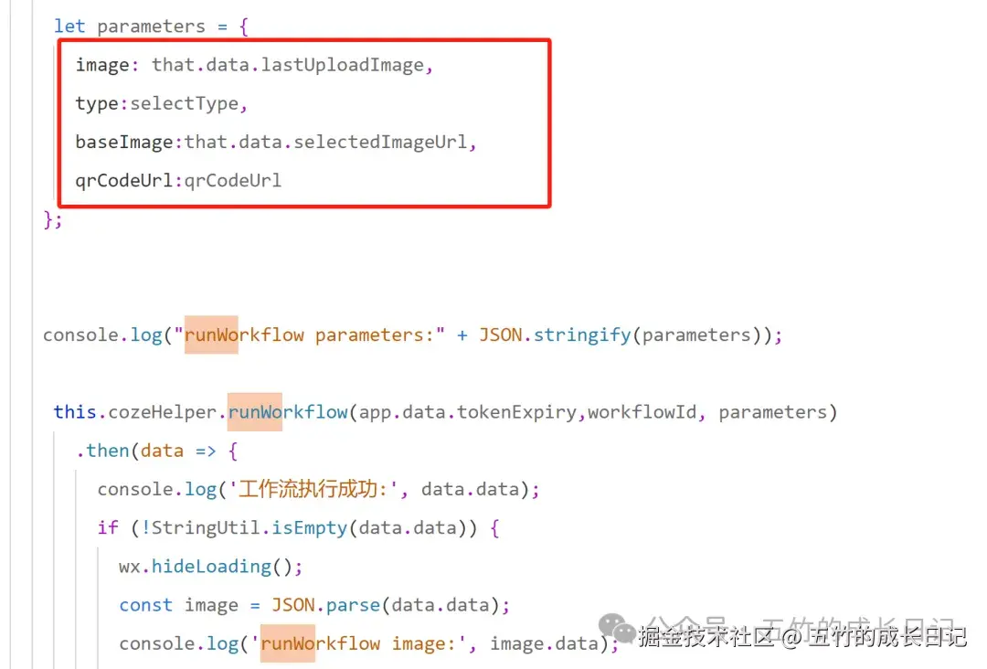Viewport: 987px width, 669px height.
Task: Click the '掘金技术社区' watermark text
Action: [x=705, y=637]
